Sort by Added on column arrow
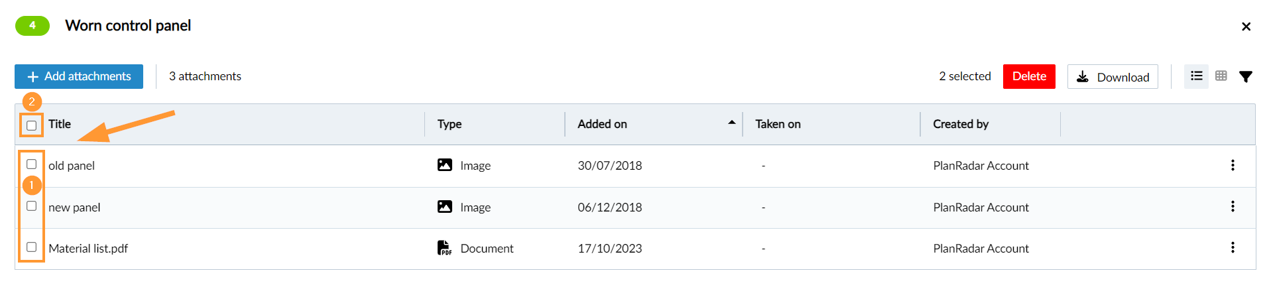This screenshot has width=1273, height=299. click(731, 123)
